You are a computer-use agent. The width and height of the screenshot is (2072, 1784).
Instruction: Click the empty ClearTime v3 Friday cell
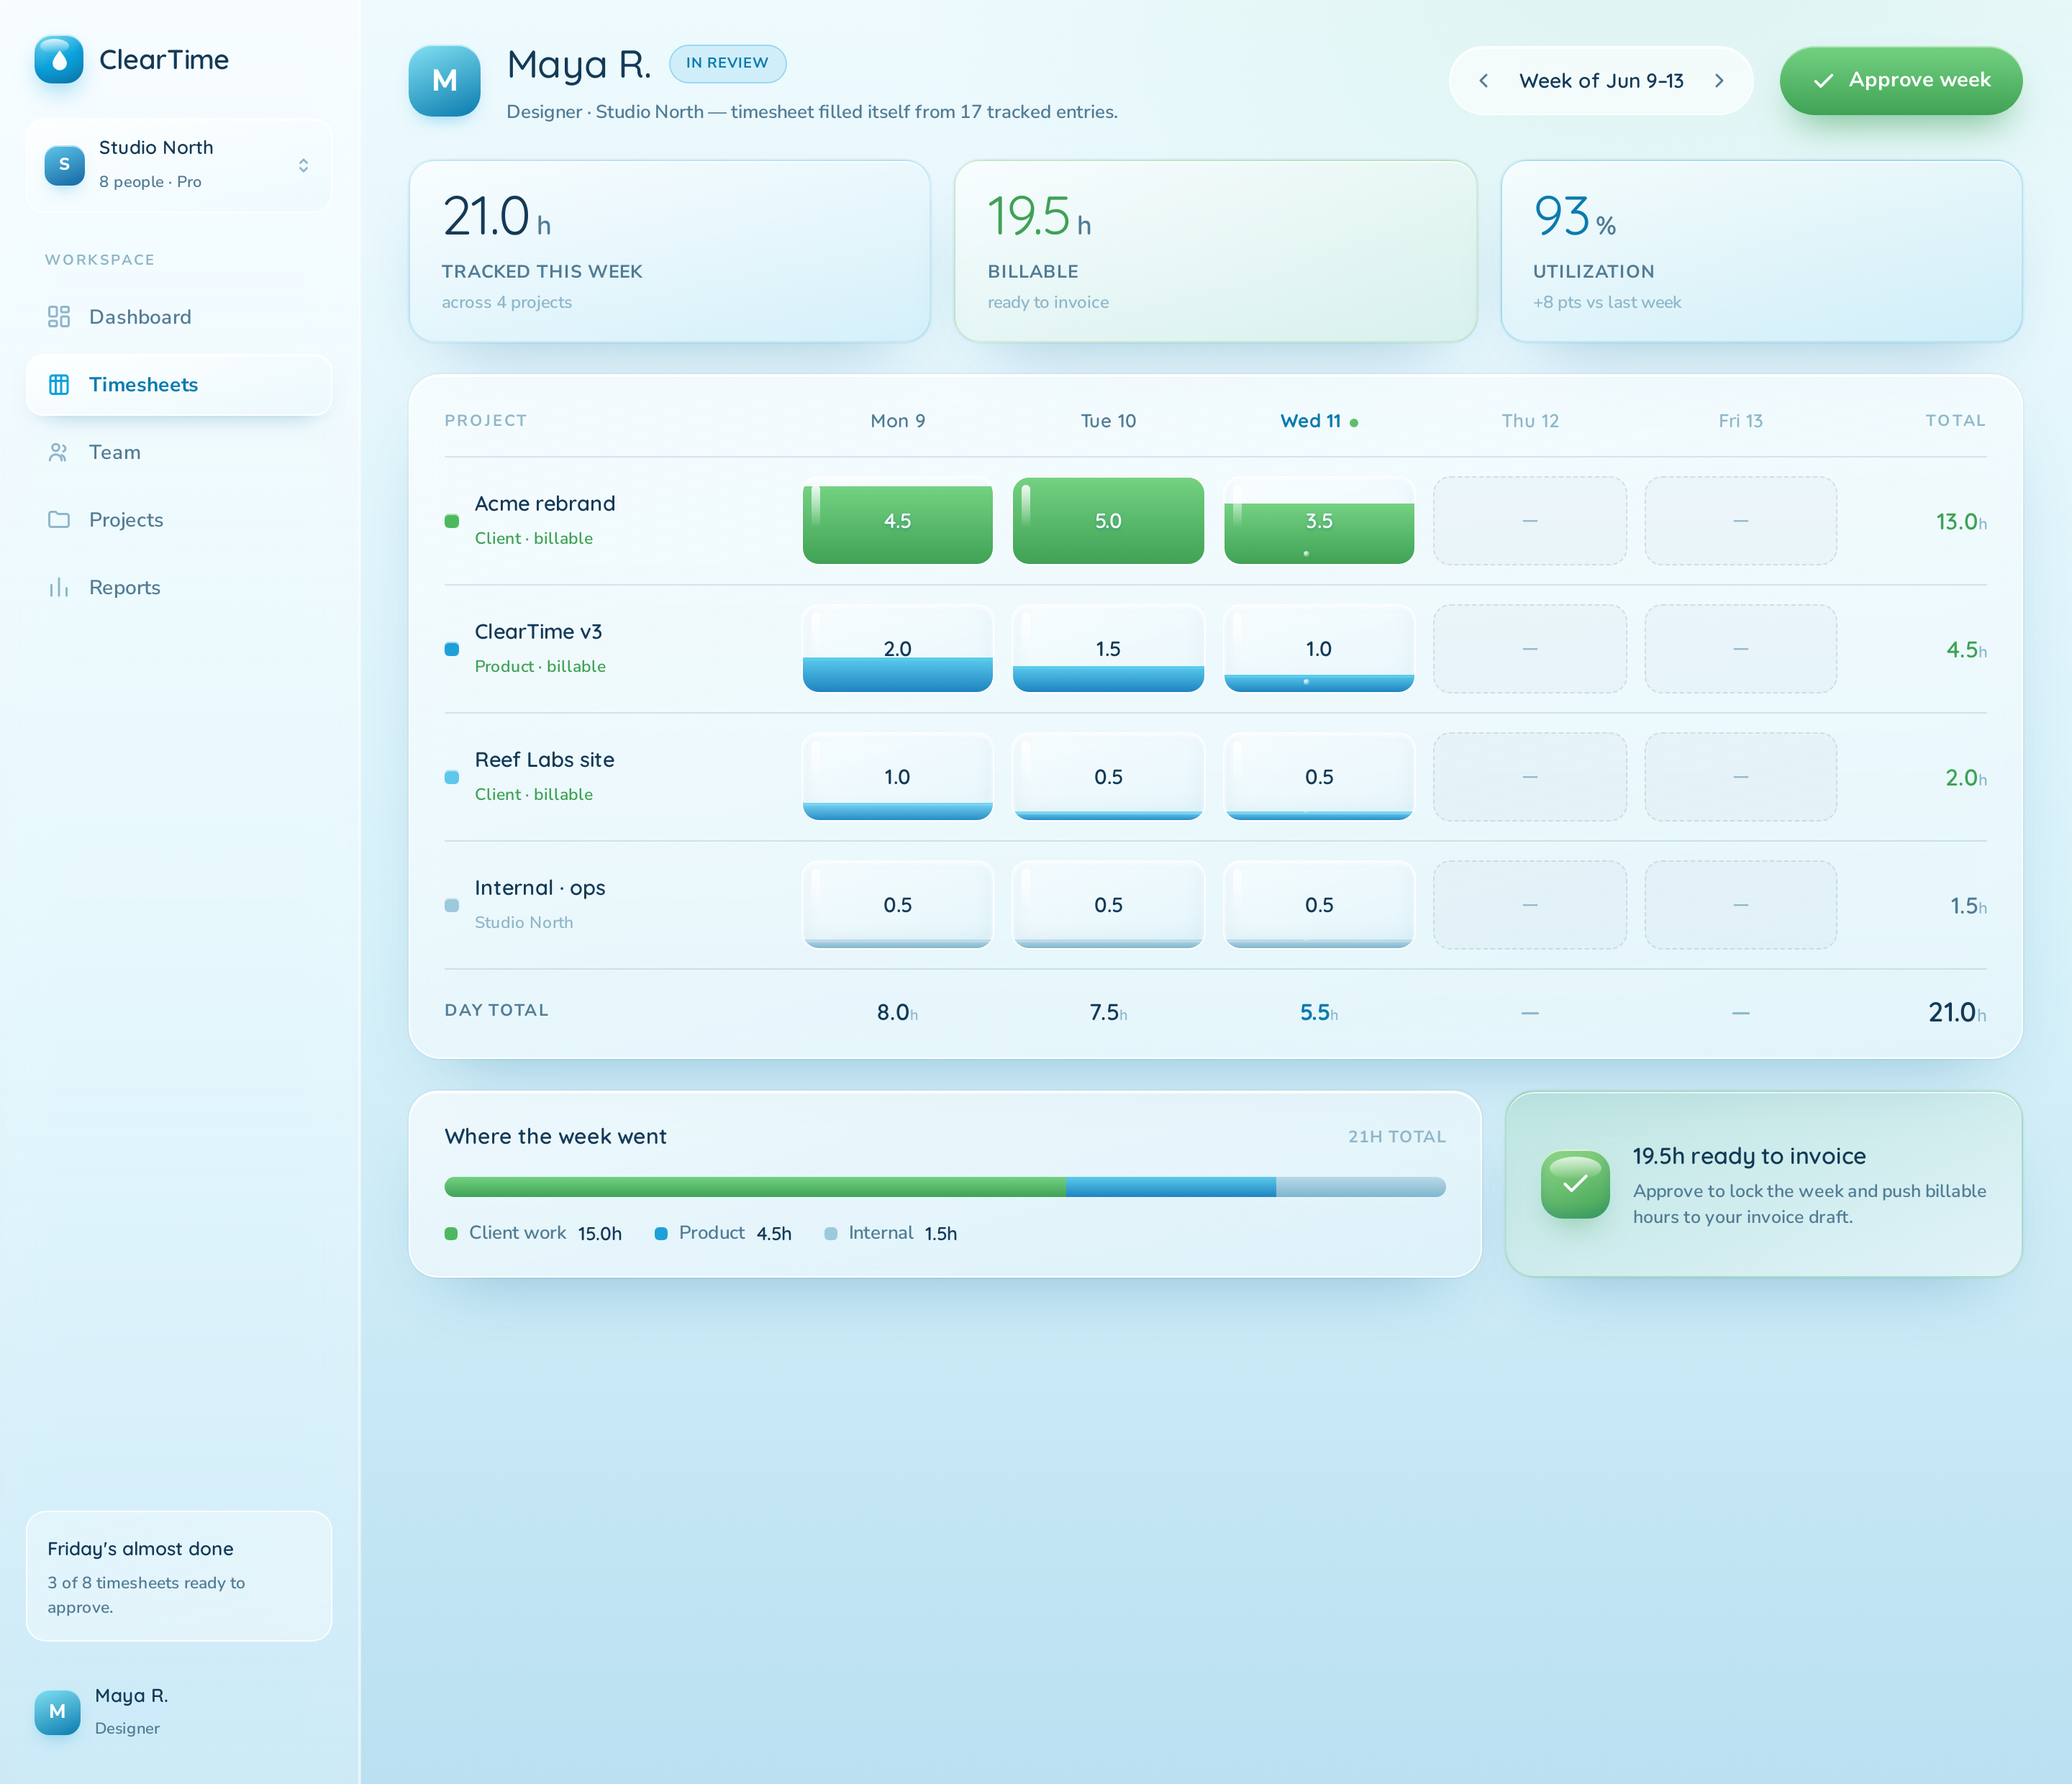point(1740,649)
